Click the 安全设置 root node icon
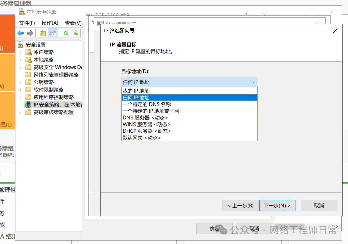Screen dimensions: 348x244 (21, 45)
